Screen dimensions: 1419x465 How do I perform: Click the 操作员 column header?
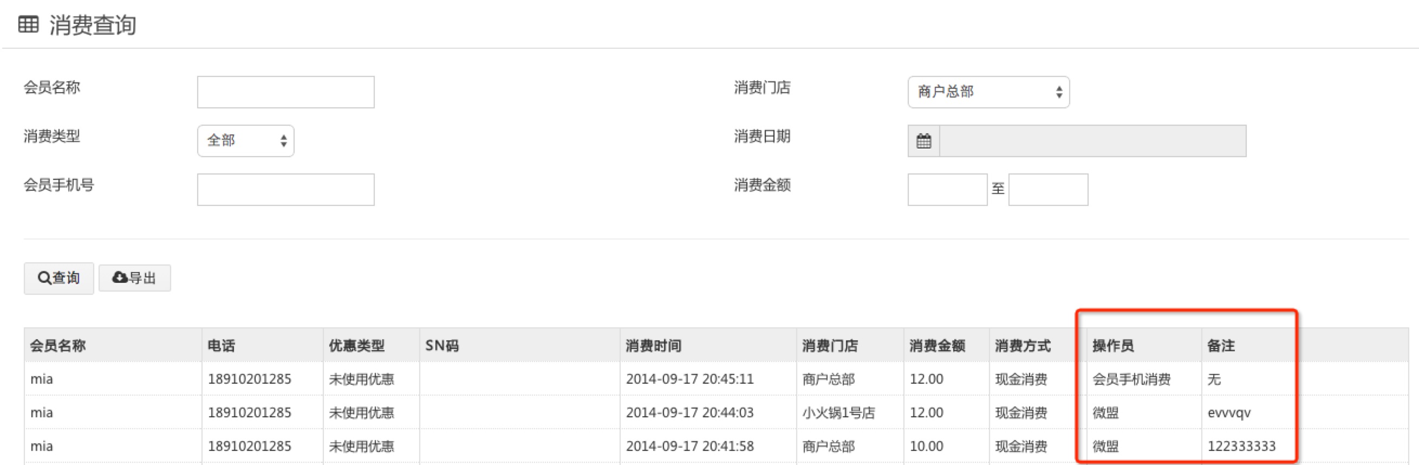[1113, 345]
